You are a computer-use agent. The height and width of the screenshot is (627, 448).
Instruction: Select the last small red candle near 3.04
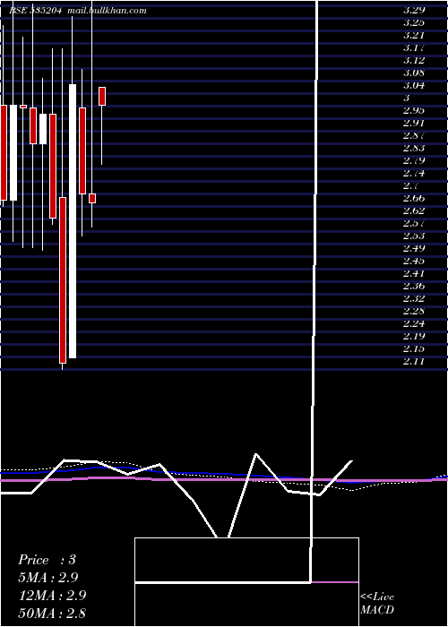(x=102, y=96)
